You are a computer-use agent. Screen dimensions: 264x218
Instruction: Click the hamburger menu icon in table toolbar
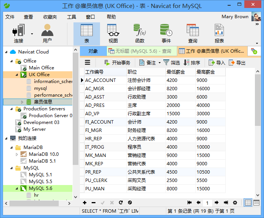pos(87,63)
